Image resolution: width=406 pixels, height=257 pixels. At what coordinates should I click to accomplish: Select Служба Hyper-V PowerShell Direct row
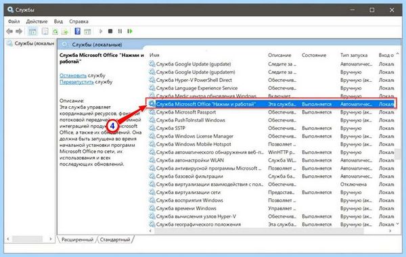[x=271, y=80]
